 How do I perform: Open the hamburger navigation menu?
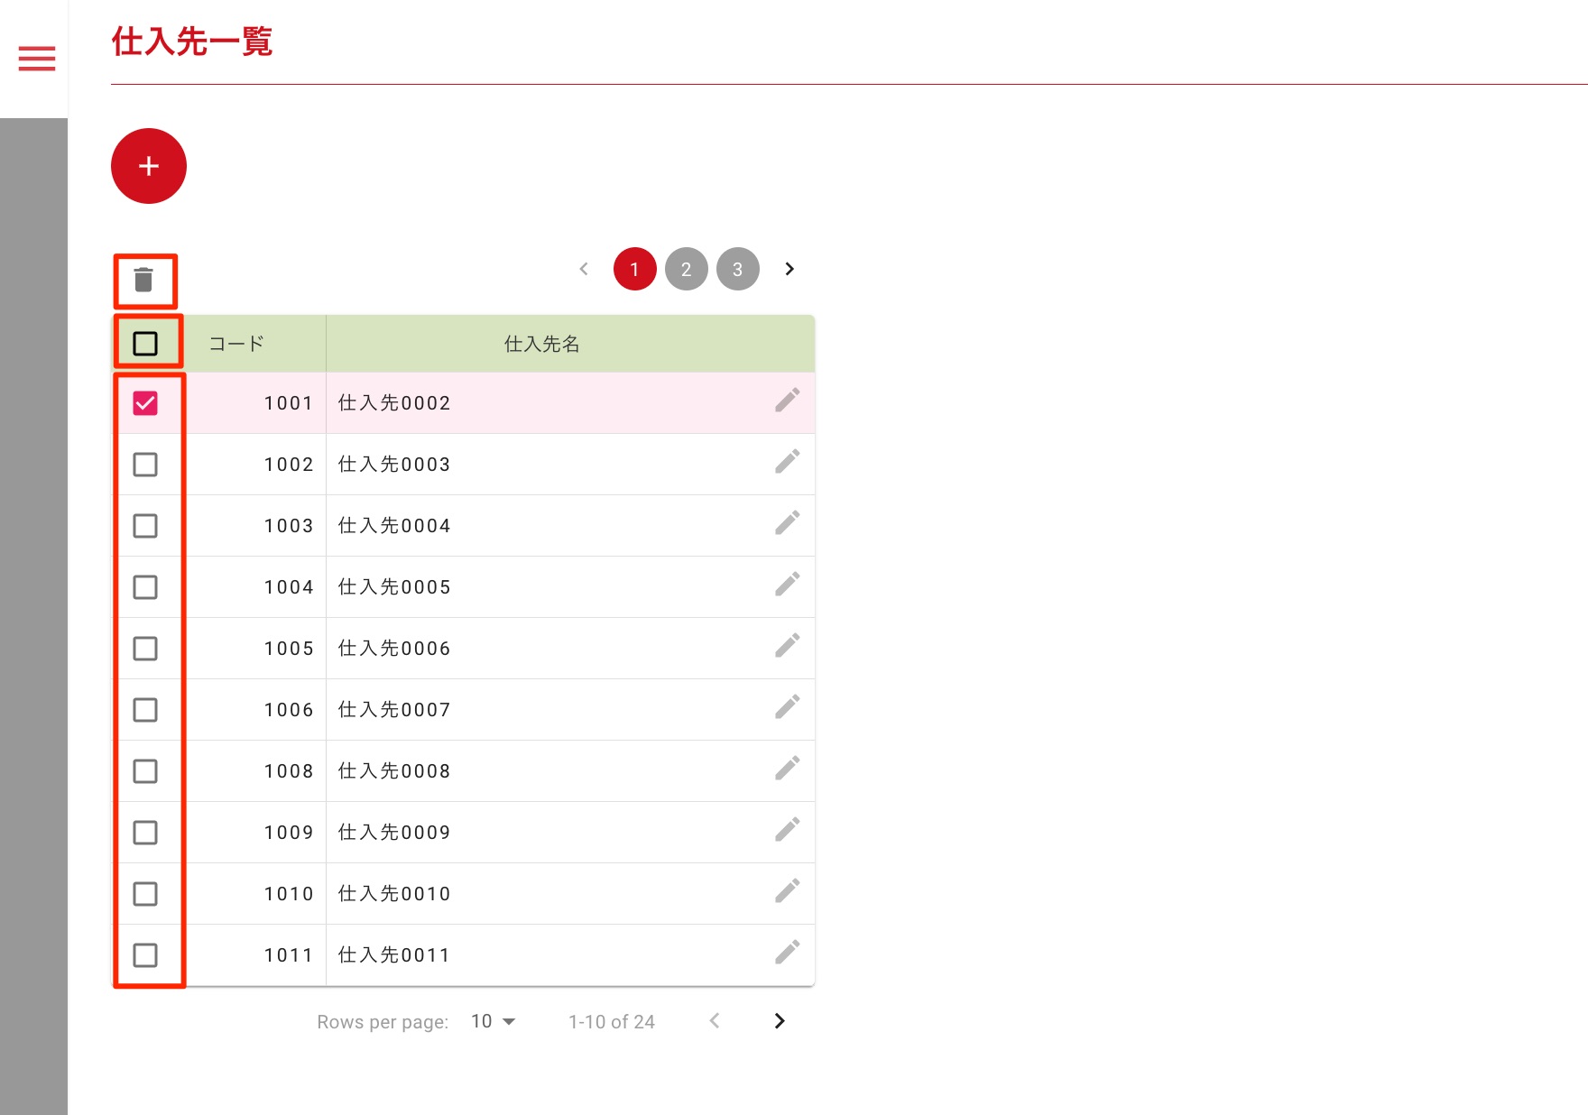point(37,59)
